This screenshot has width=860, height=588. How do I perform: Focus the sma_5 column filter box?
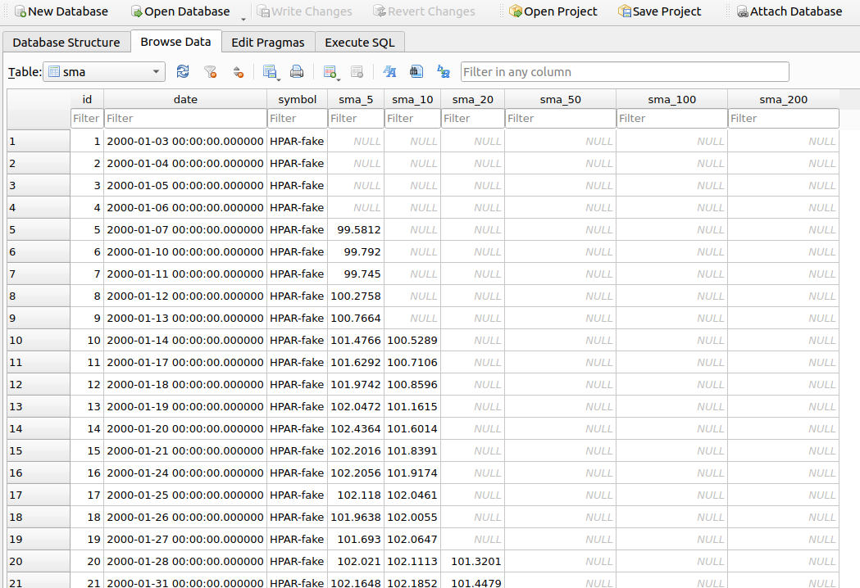[x=356, y=119]
